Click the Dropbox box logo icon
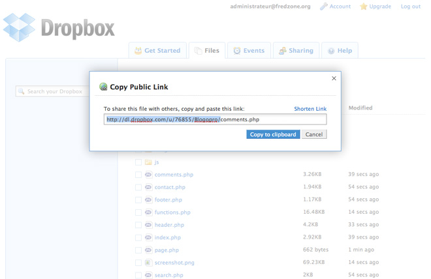 19,27
